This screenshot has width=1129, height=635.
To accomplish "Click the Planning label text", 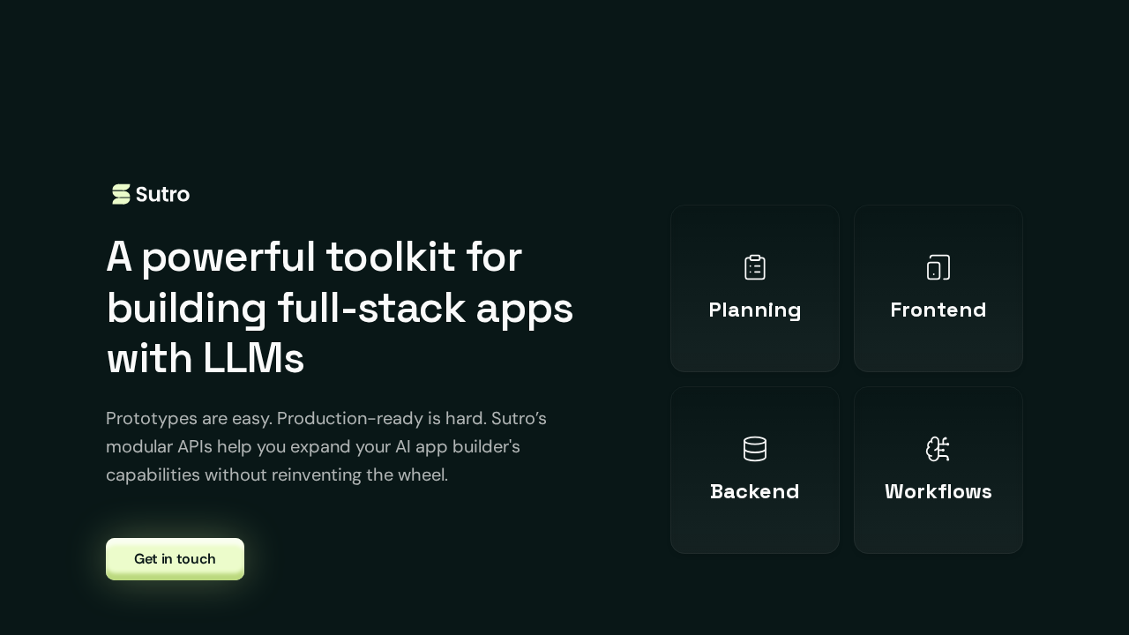I will point(755,310).
